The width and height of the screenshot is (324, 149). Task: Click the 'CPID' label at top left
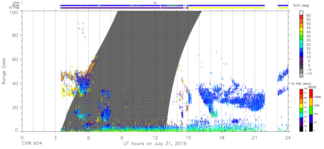pyautogui.click(x=16, y=3)
